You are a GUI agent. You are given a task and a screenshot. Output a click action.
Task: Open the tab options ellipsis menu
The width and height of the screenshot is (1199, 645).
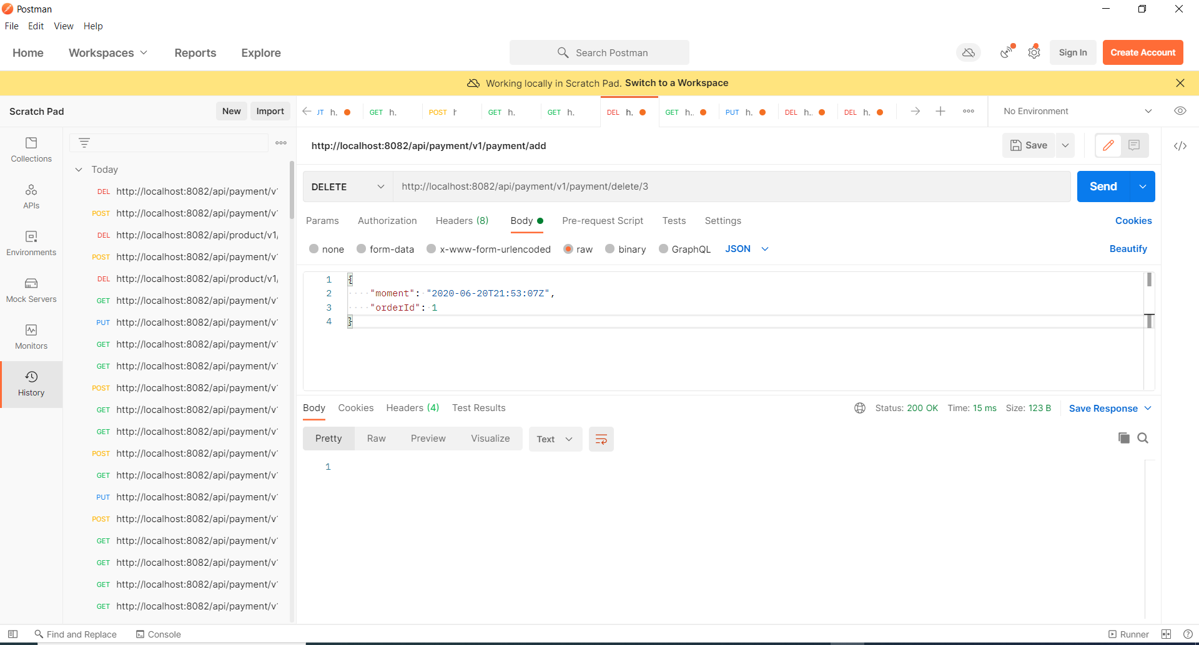coord(969,111)
